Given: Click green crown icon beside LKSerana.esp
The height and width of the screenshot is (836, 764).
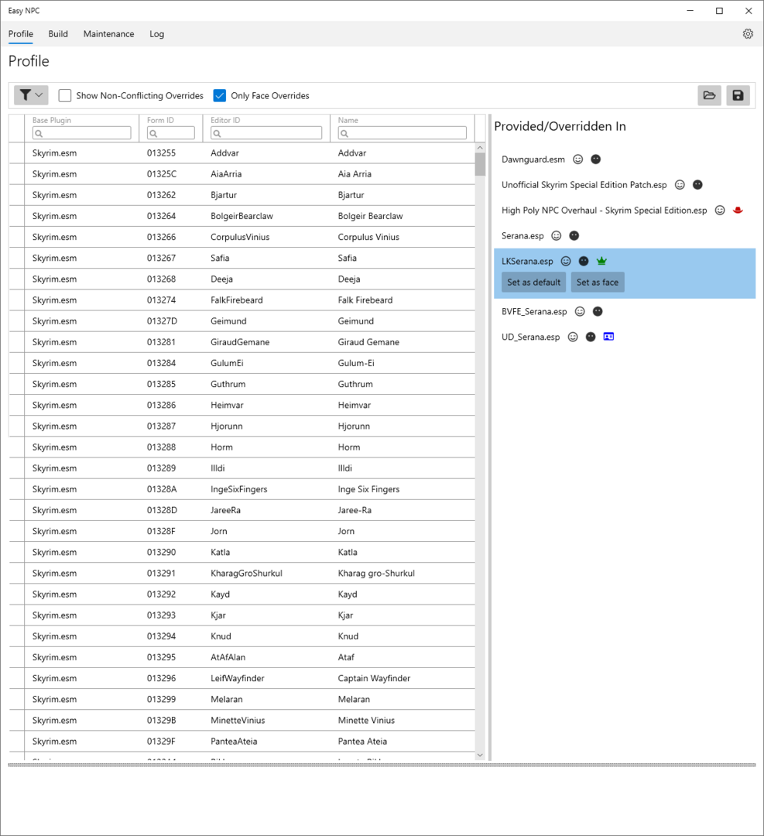Looking at the screenshot, I should [602, 262].
